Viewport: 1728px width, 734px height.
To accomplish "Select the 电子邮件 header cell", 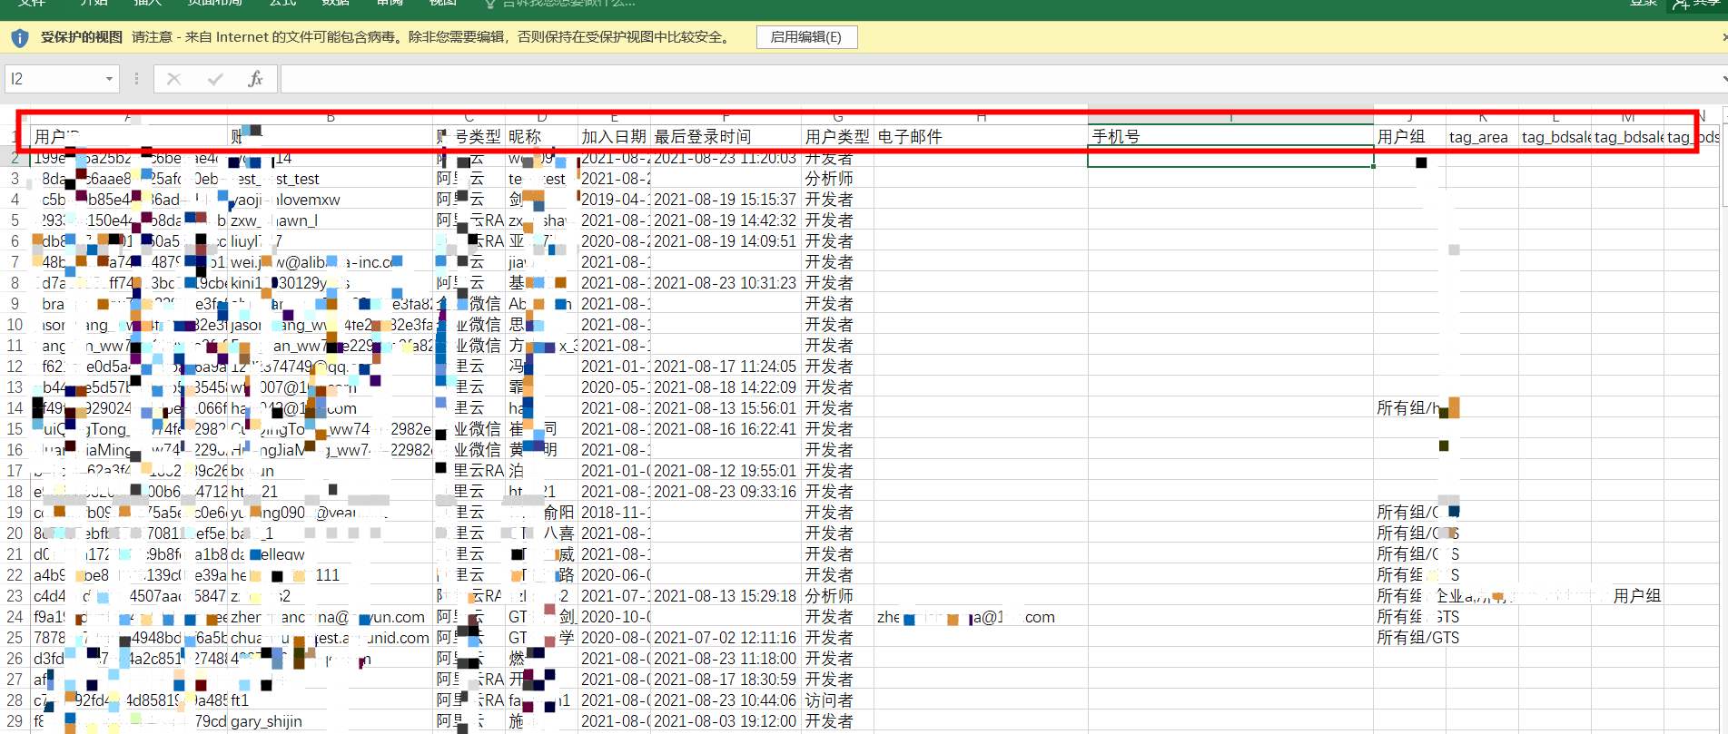I will [x=981, y=137].
